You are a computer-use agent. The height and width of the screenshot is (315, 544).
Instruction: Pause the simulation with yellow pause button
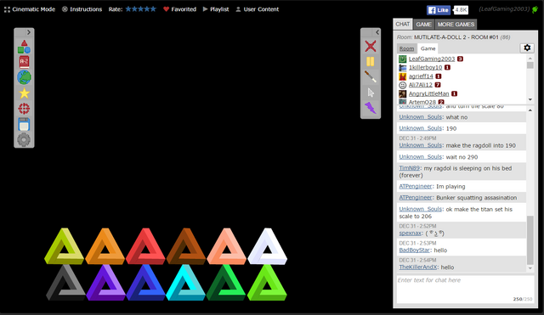tap(371, 62)
